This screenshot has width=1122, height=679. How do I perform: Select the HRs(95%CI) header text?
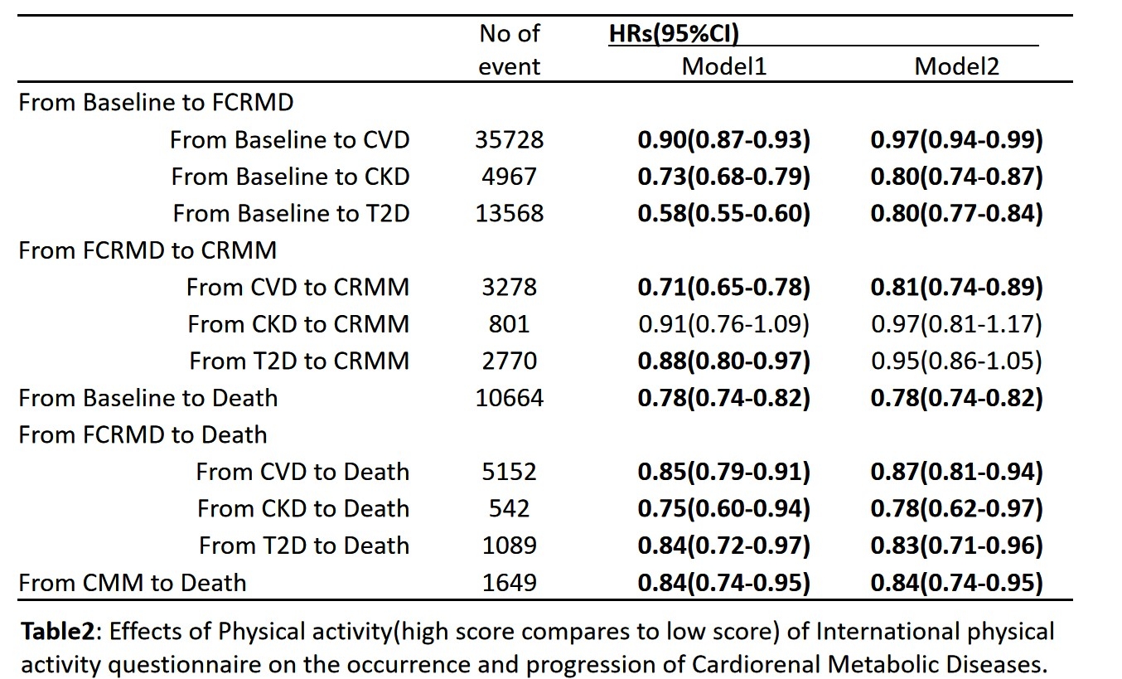click(674, 34)
